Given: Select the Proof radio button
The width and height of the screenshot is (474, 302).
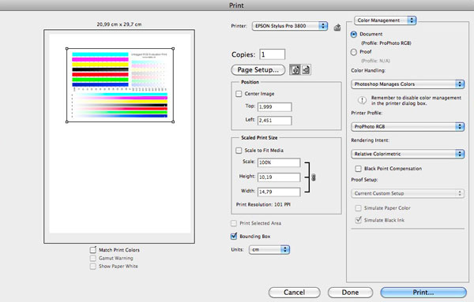Looking at the screenshot, I should pos(354,52).
